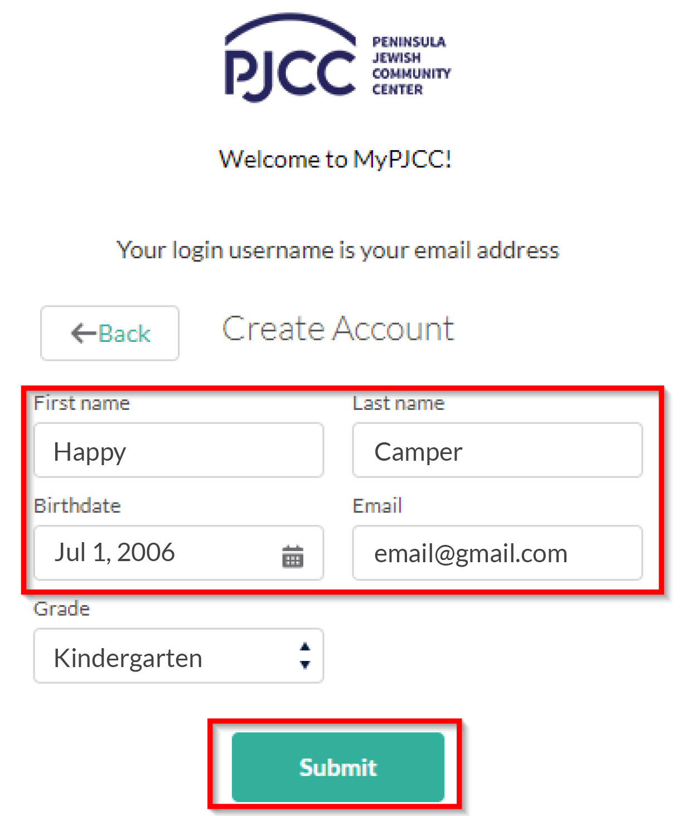Open the birthdate calendar picker icon
Image resolution: width=683 pixels, height=816 pixels.
coord(293,556)
